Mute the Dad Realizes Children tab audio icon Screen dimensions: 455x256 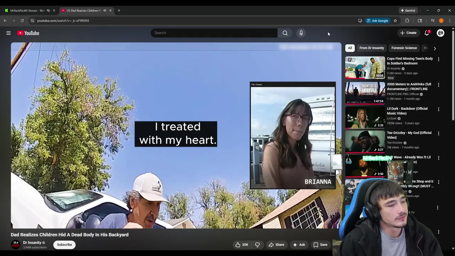click(x=105, y=11)
